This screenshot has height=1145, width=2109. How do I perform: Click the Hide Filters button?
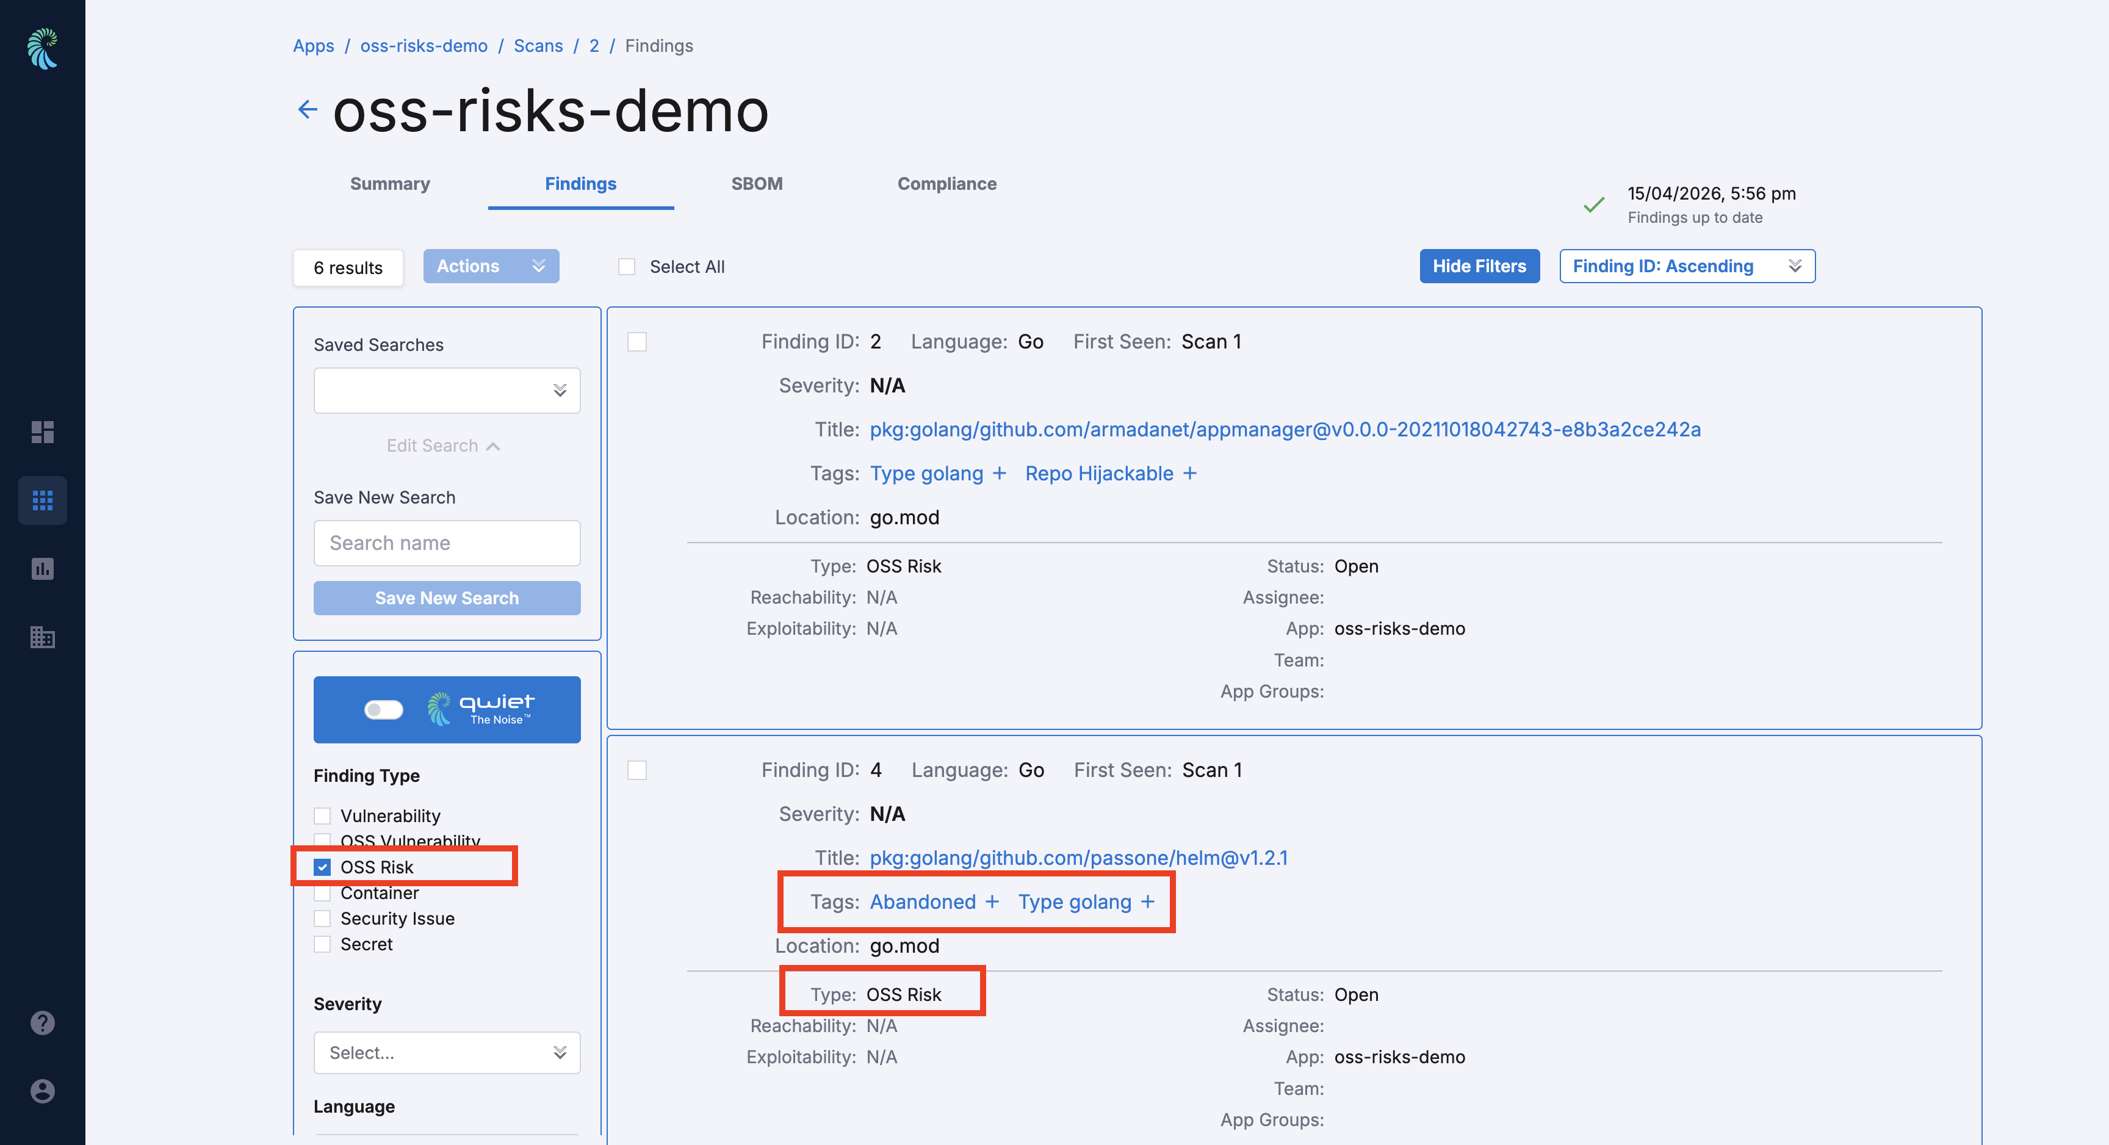1479,266
